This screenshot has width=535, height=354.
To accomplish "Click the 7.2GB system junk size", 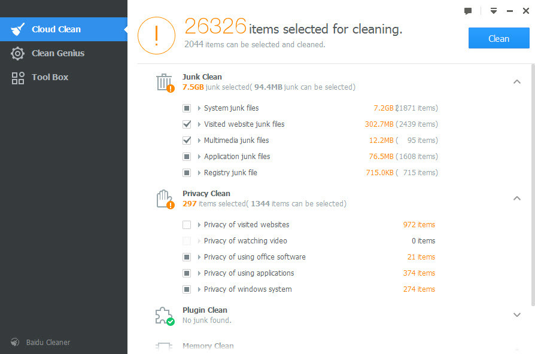I will 384,108.
